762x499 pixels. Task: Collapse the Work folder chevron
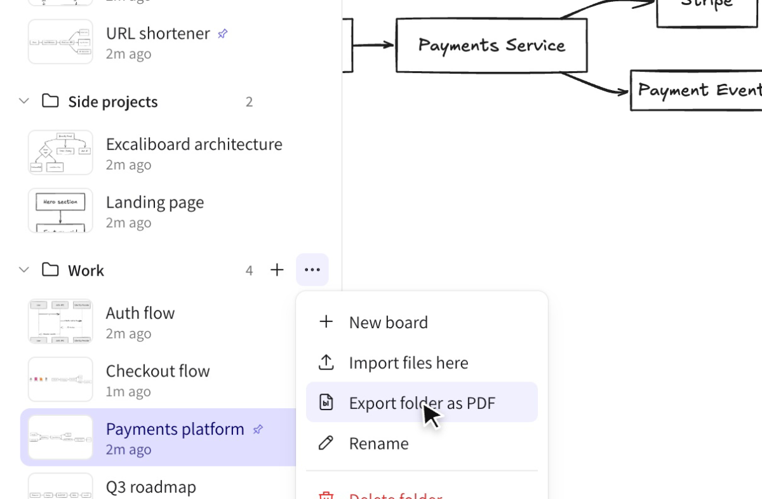click(24, 270)
